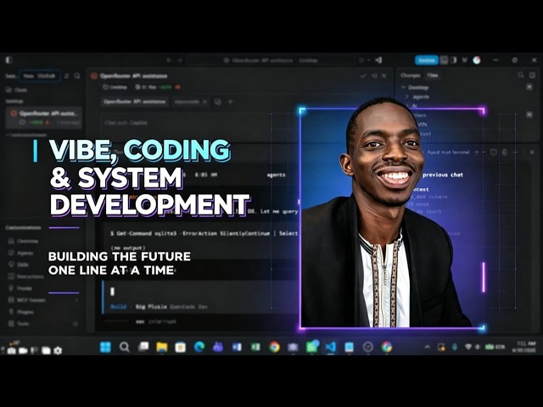Open File Explorer from the taskbar
This screenshot has height=407, width=543.
point(162,347)
